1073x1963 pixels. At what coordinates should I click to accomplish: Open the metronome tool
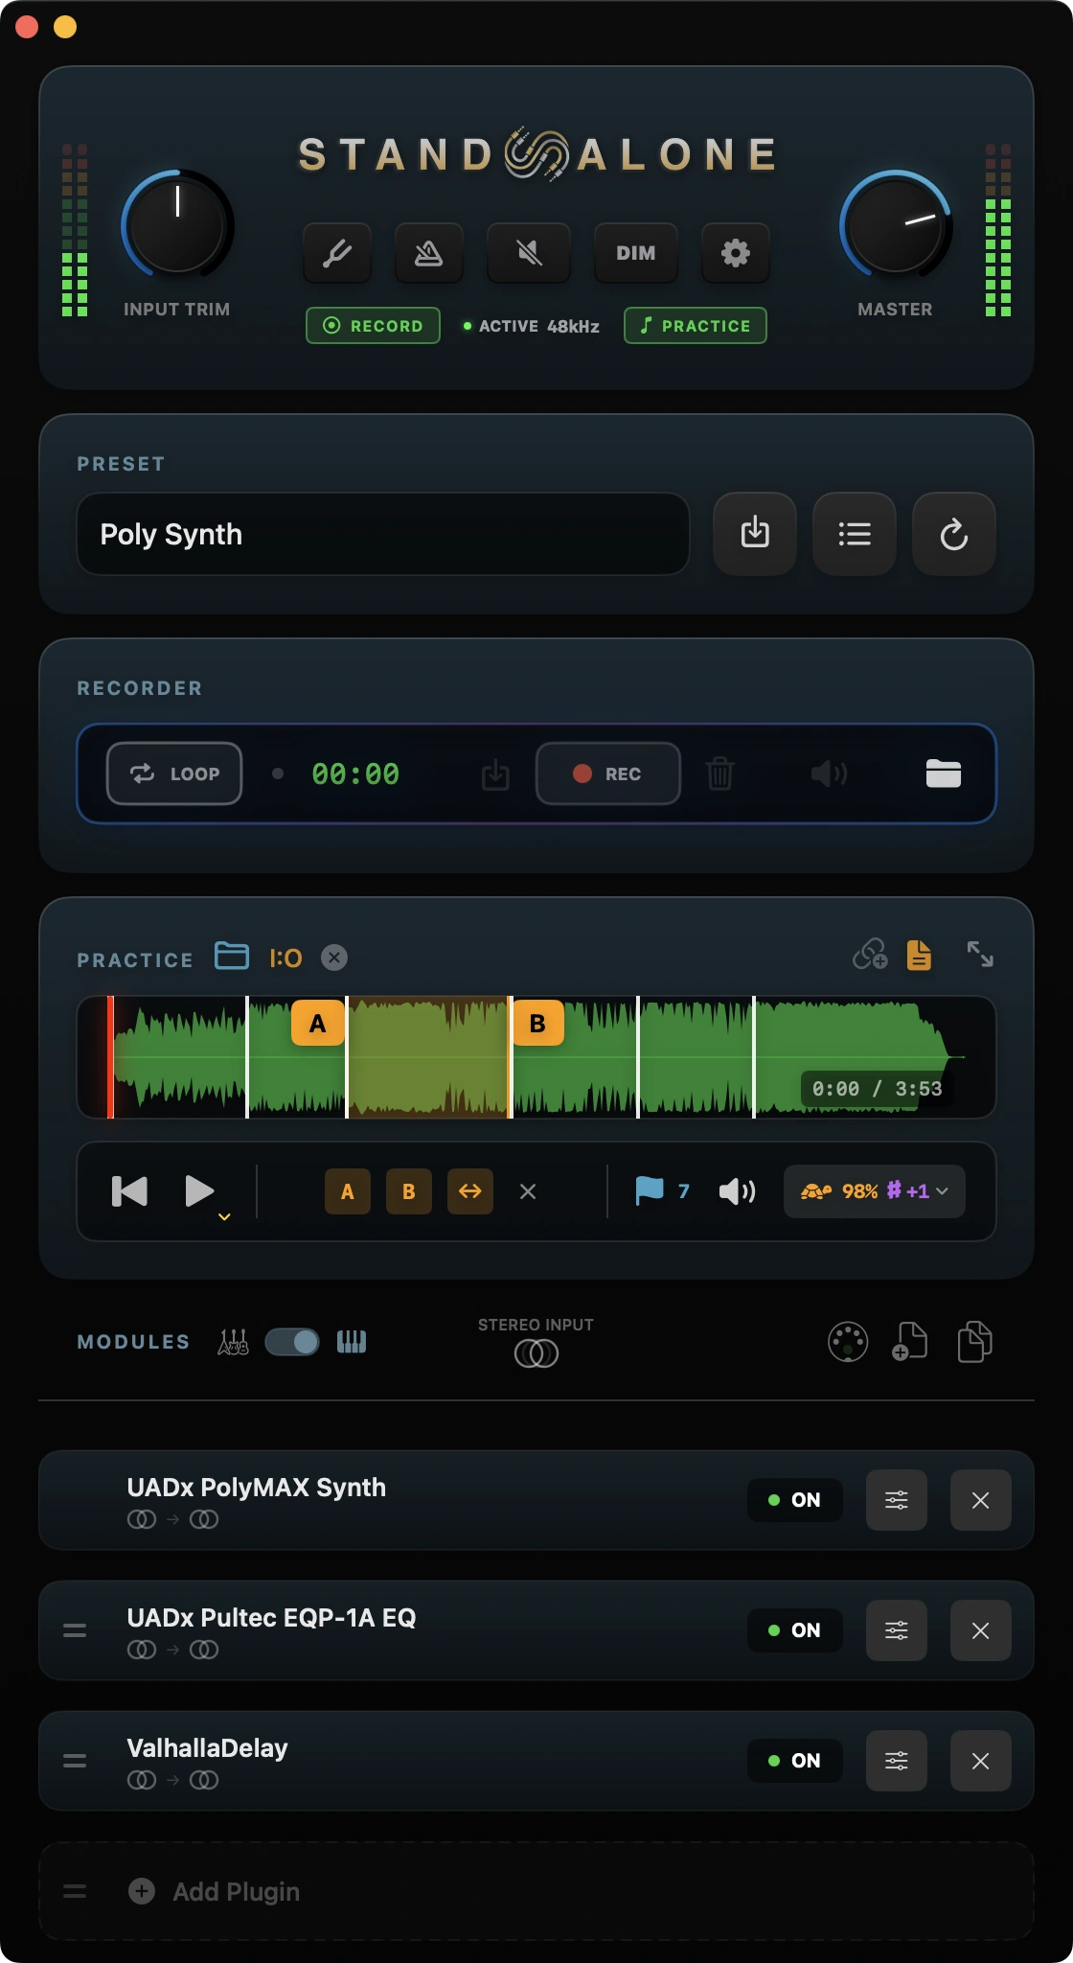point(428,253)
